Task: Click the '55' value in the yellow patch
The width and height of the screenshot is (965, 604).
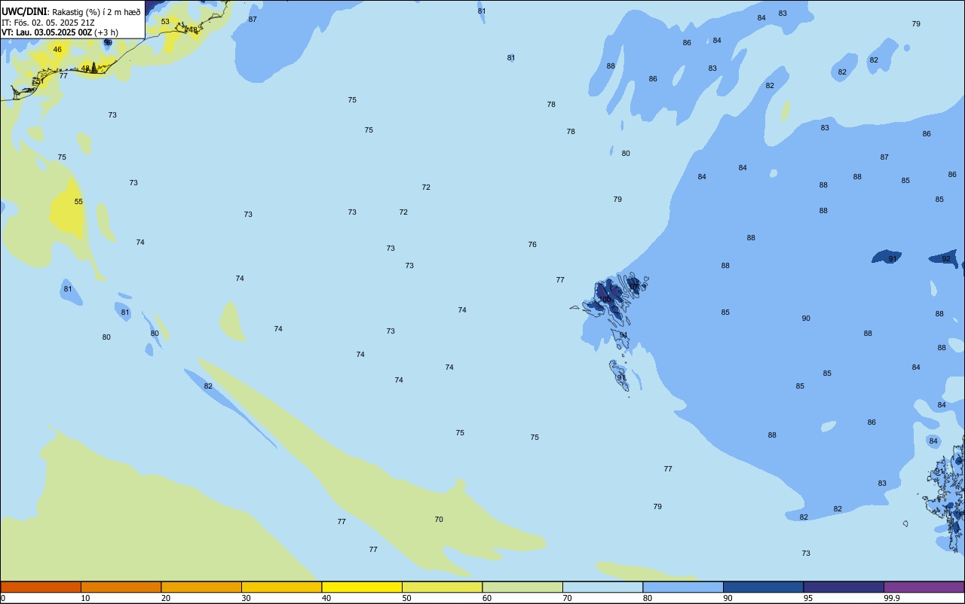Action: point(78,202)
